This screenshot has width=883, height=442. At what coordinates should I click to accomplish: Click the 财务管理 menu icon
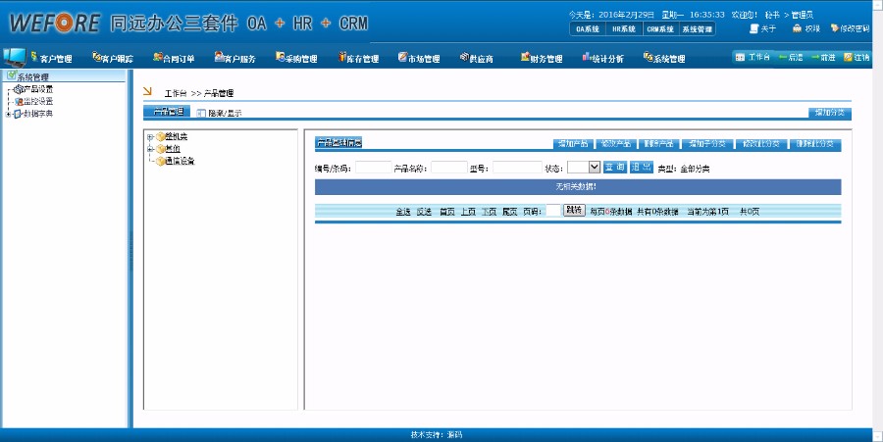(x=526, y=56)
